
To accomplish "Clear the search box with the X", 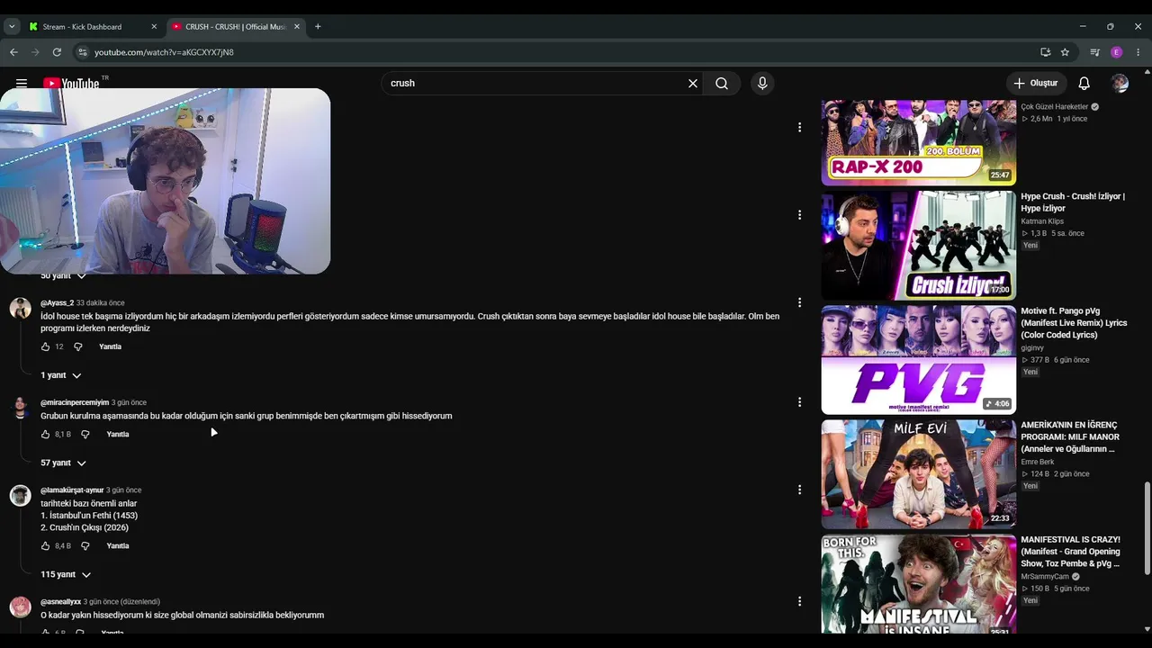I will pyautogui.click(x=693, y=83).
